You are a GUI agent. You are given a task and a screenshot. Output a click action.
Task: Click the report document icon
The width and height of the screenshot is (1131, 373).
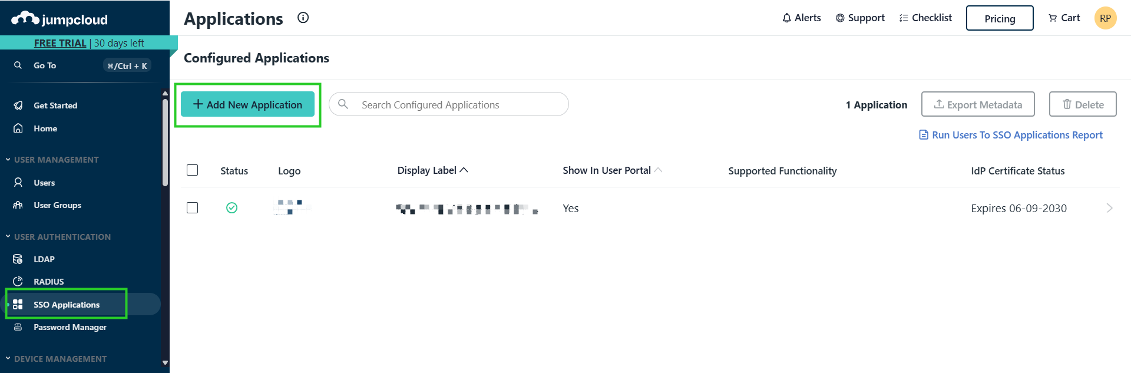924,135
